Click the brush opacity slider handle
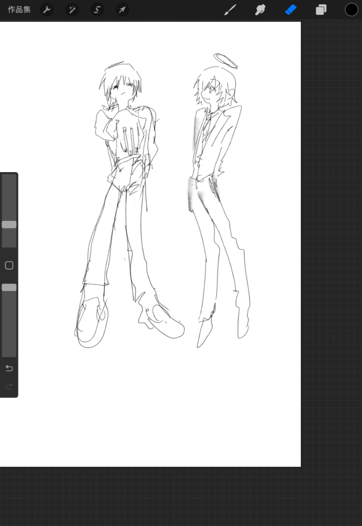362x526 pixels. coord(9,288)
